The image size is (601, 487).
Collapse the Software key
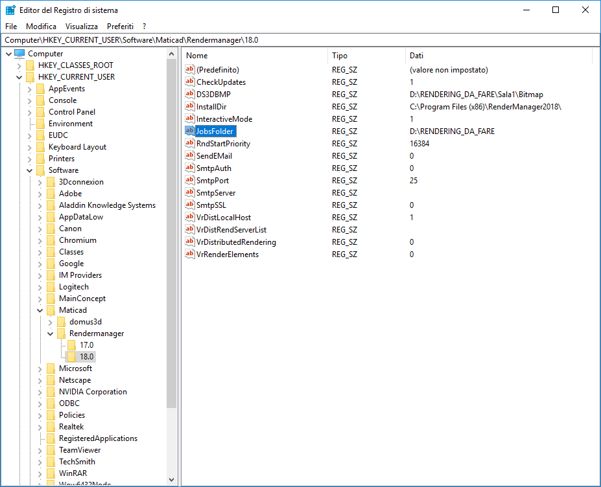click(30, 170)
